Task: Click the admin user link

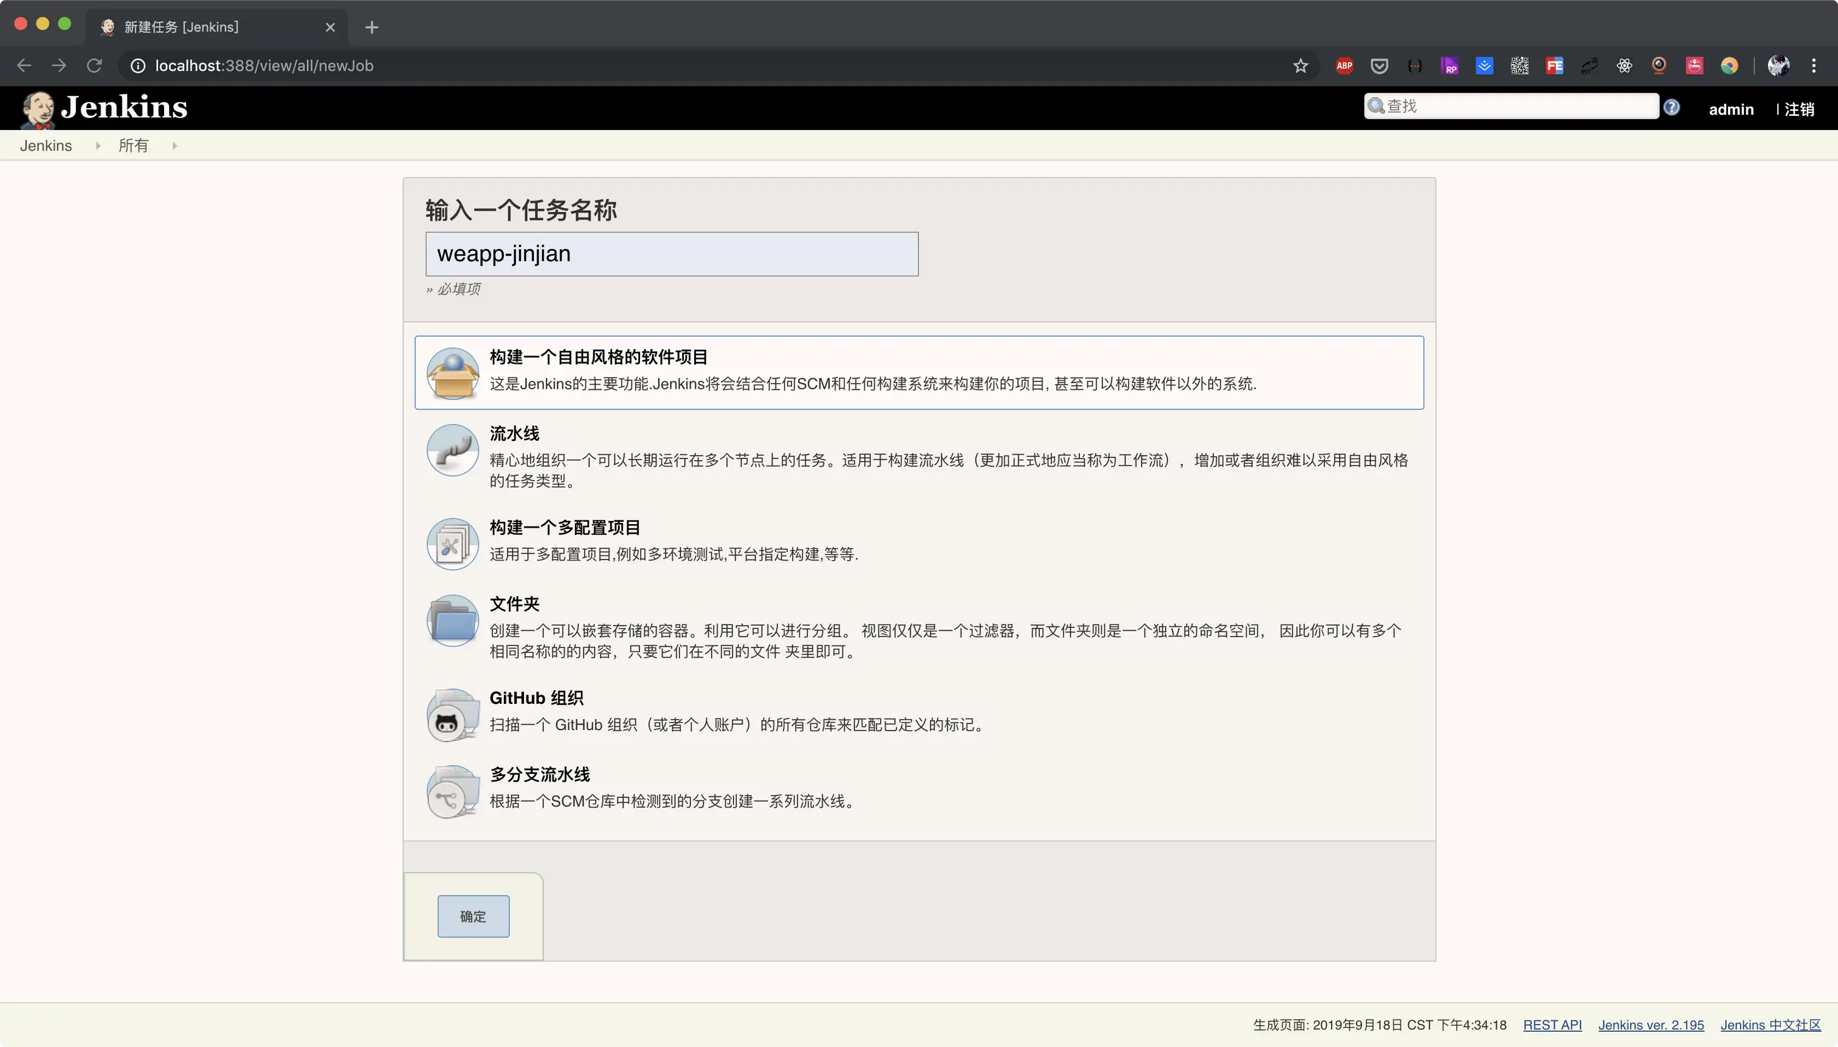Action: coord(1731,109)
